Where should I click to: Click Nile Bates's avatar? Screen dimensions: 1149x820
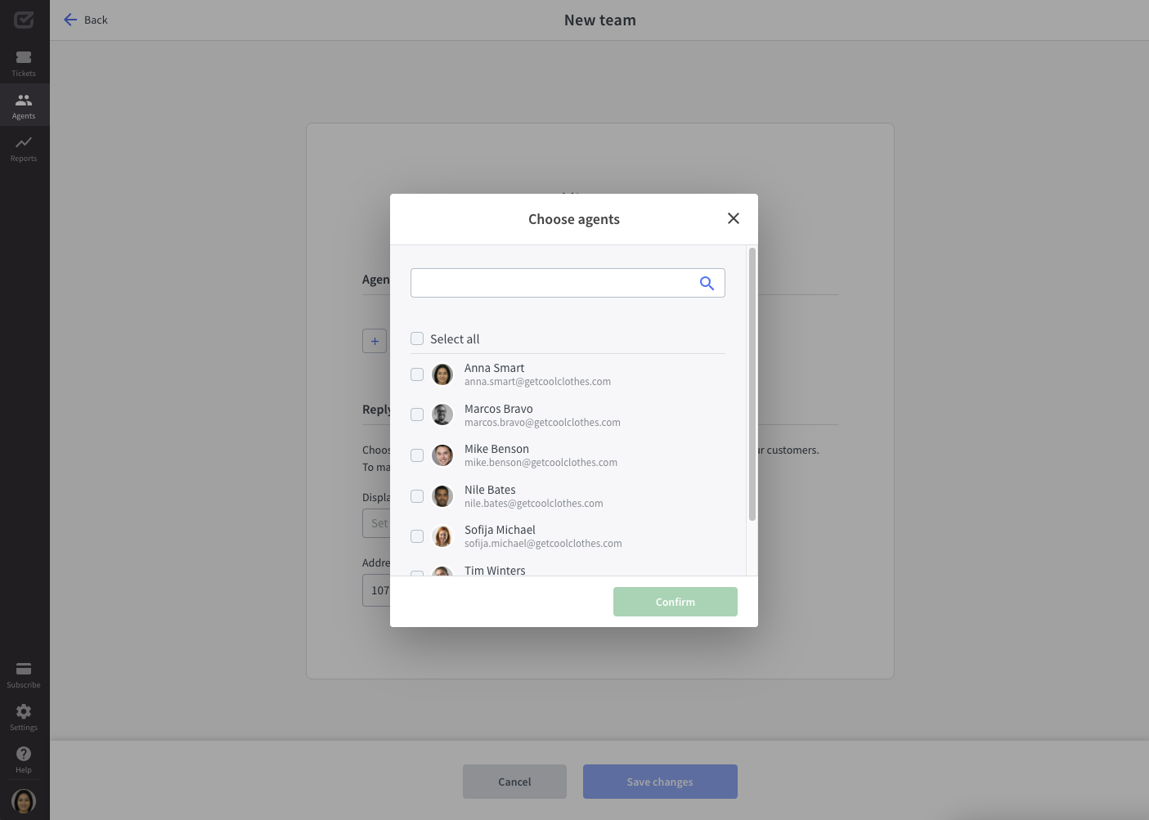click(442, 496)
